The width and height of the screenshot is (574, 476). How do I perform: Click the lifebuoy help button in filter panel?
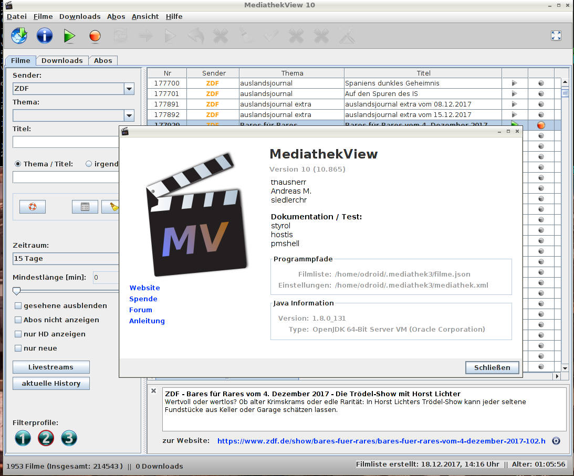point(33,207)
